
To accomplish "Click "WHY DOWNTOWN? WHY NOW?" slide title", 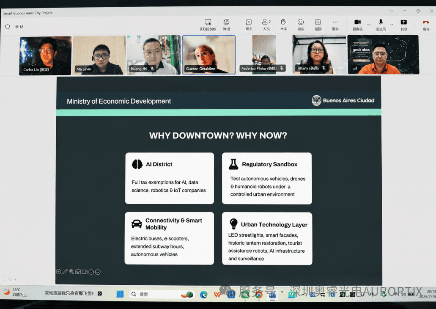I will [x=218, y=135].
